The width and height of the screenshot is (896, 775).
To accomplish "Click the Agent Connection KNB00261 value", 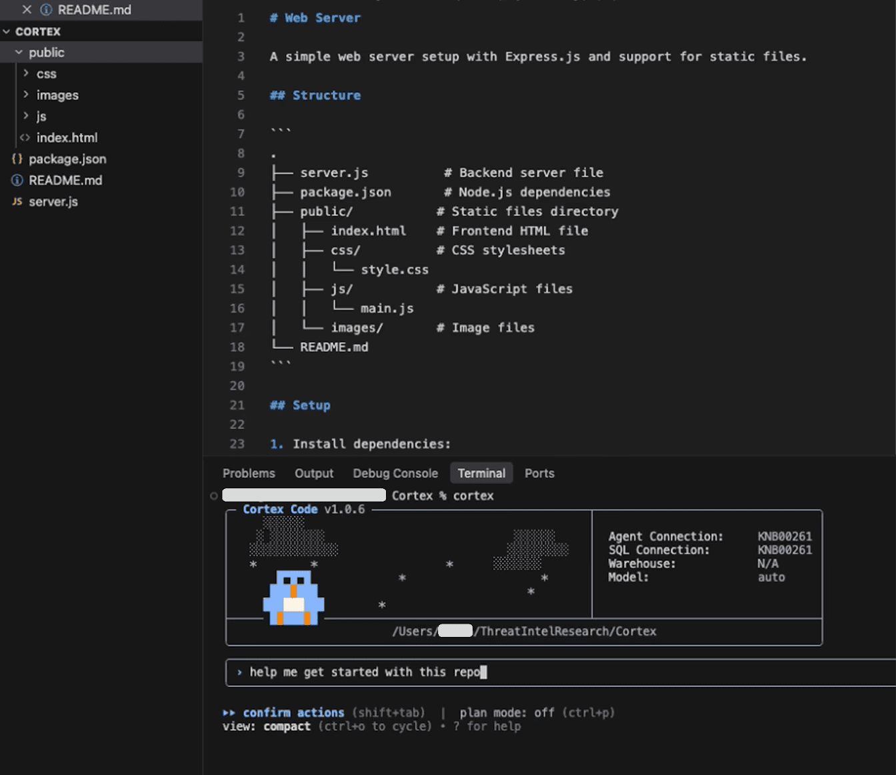I will pos(785,536).
